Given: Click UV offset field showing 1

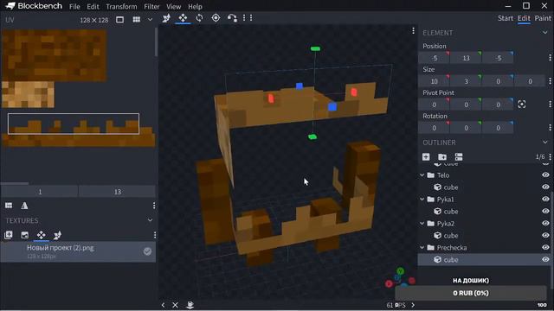Looking at the screenshot, I should coord(40,192).
